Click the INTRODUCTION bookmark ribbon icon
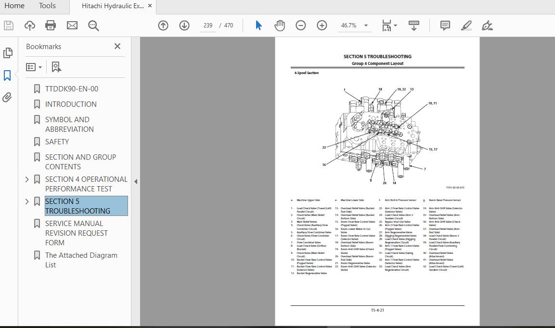 point(37,104)
